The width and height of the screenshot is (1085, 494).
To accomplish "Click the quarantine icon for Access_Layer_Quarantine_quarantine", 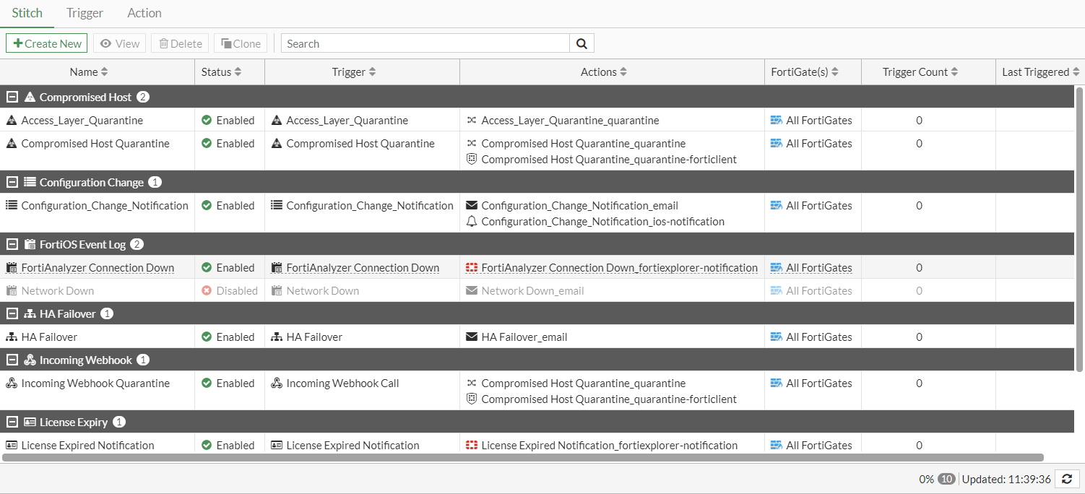I will click(x=472, y=121).
